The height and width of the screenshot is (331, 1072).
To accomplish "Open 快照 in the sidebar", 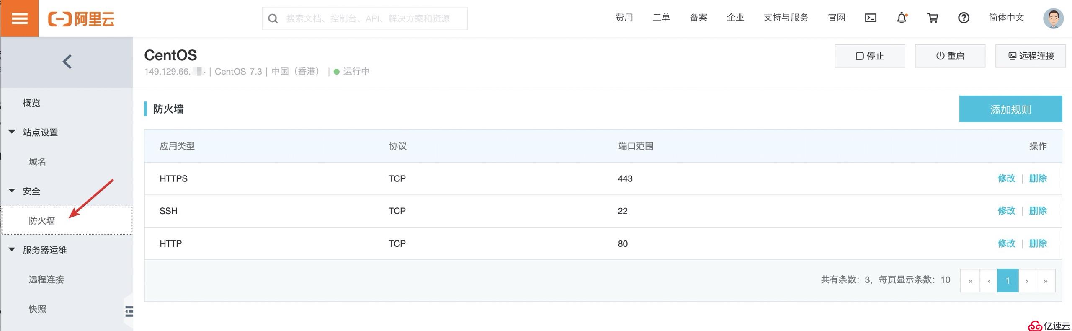I will pos(37,309).
